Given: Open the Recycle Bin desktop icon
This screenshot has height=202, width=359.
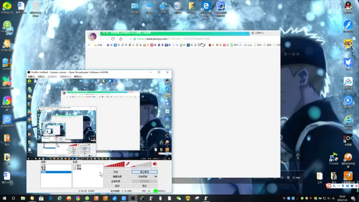Looking at the screenshot, I should (177, 8).
